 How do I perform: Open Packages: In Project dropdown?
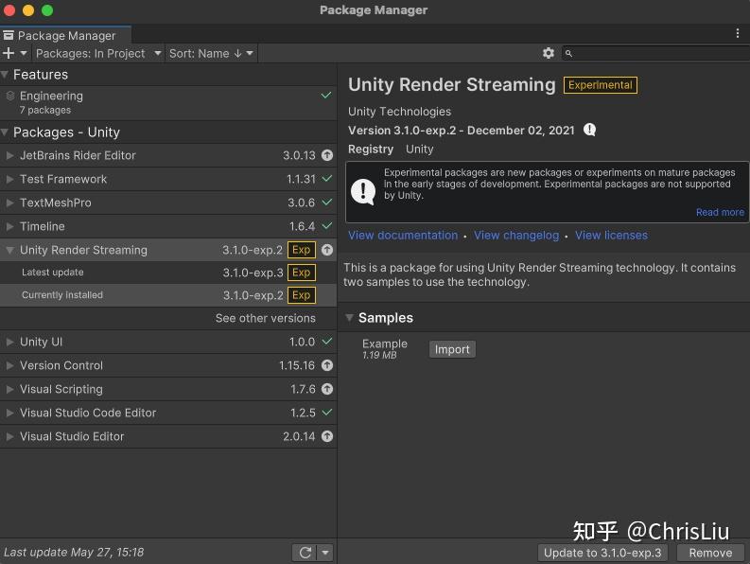(x=98, y=53)
